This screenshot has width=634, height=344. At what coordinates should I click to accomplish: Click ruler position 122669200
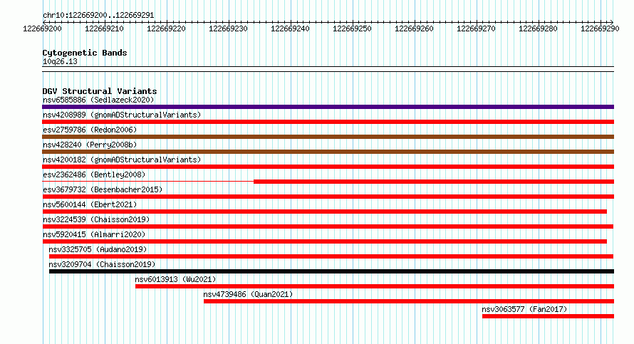click(x=43, y=28)
